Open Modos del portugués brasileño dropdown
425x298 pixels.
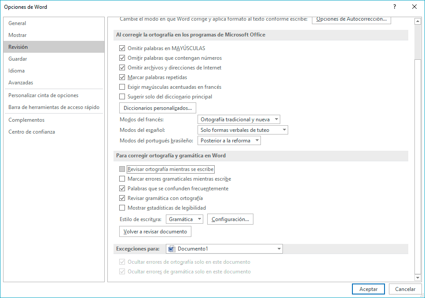[229, 141]
